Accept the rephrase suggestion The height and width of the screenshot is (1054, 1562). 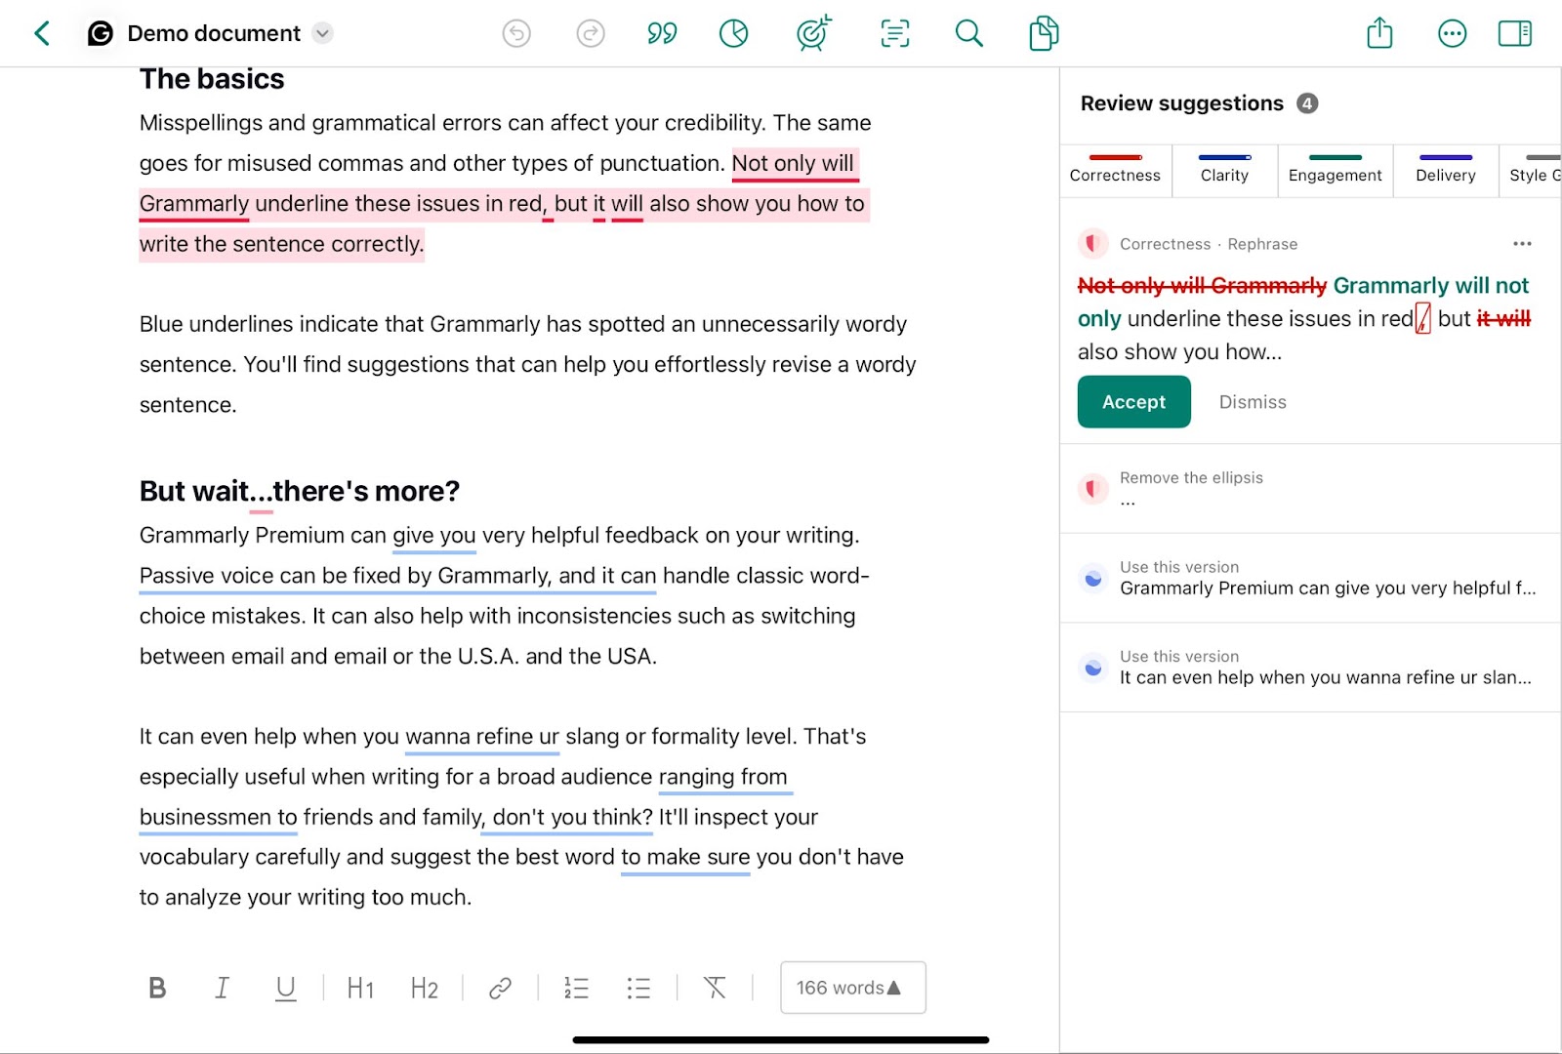pyautogui.click(x=1133, y=401)
